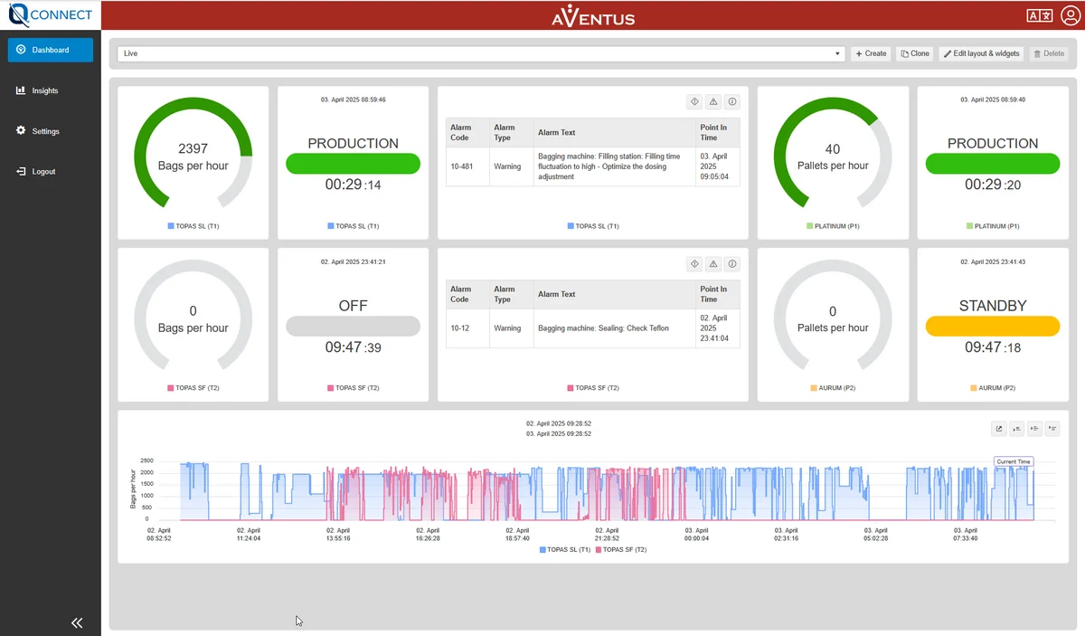Click info circle filter in TOPAS SF alarms
The height and width of the screenshot is (636, 1085).
tap(732, 264)
